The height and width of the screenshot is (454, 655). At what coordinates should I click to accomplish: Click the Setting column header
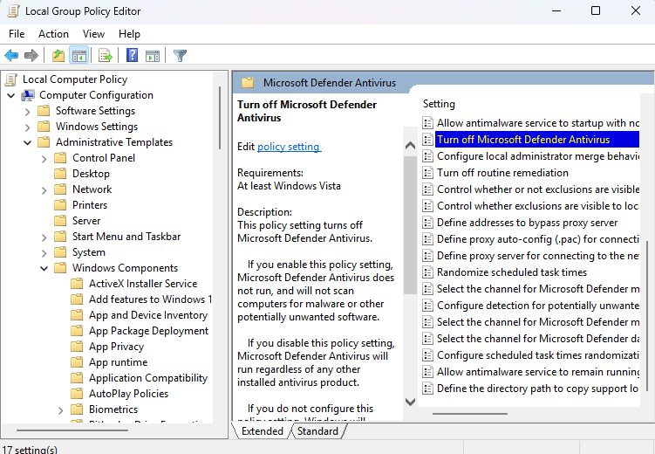(439, 104)
